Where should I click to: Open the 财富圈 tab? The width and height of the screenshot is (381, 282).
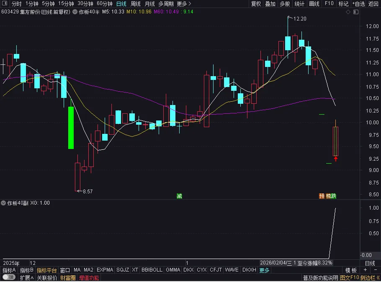coord(68,278)
